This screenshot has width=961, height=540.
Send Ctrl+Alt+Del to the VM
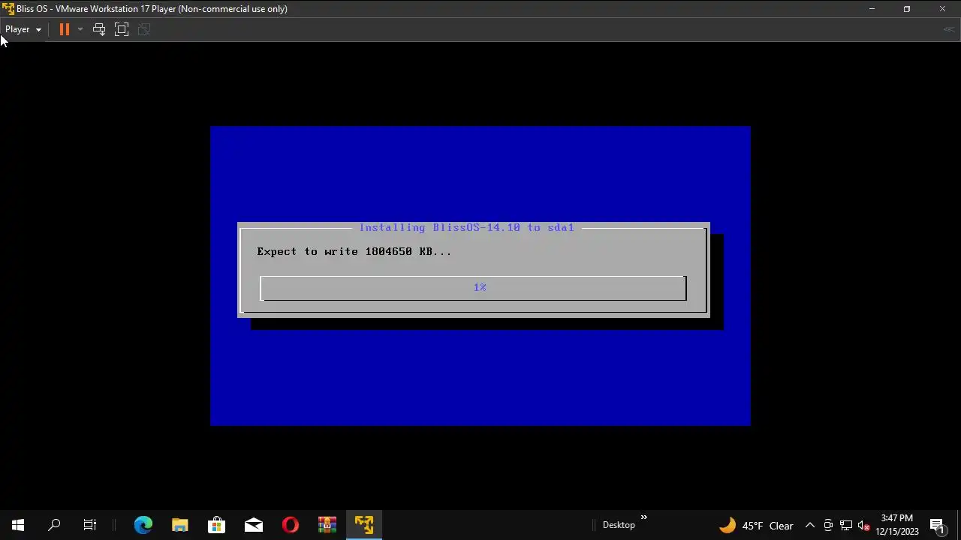click(99, 29)
